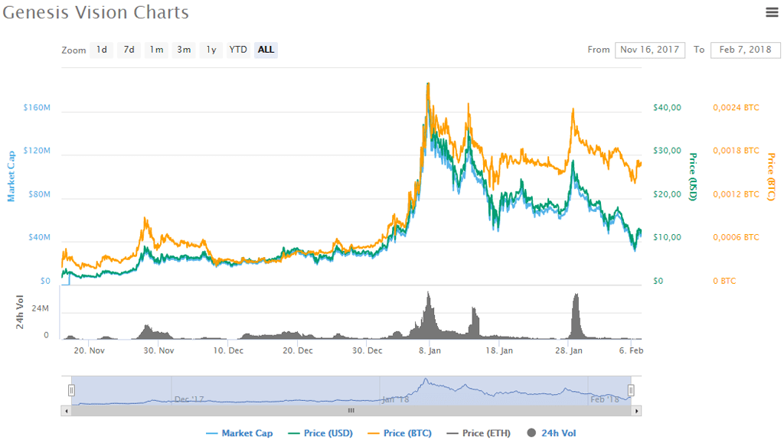Click the 24h Vol vertical axis title
This screenshot has height=443, width=784.
(x=19, y=312)
